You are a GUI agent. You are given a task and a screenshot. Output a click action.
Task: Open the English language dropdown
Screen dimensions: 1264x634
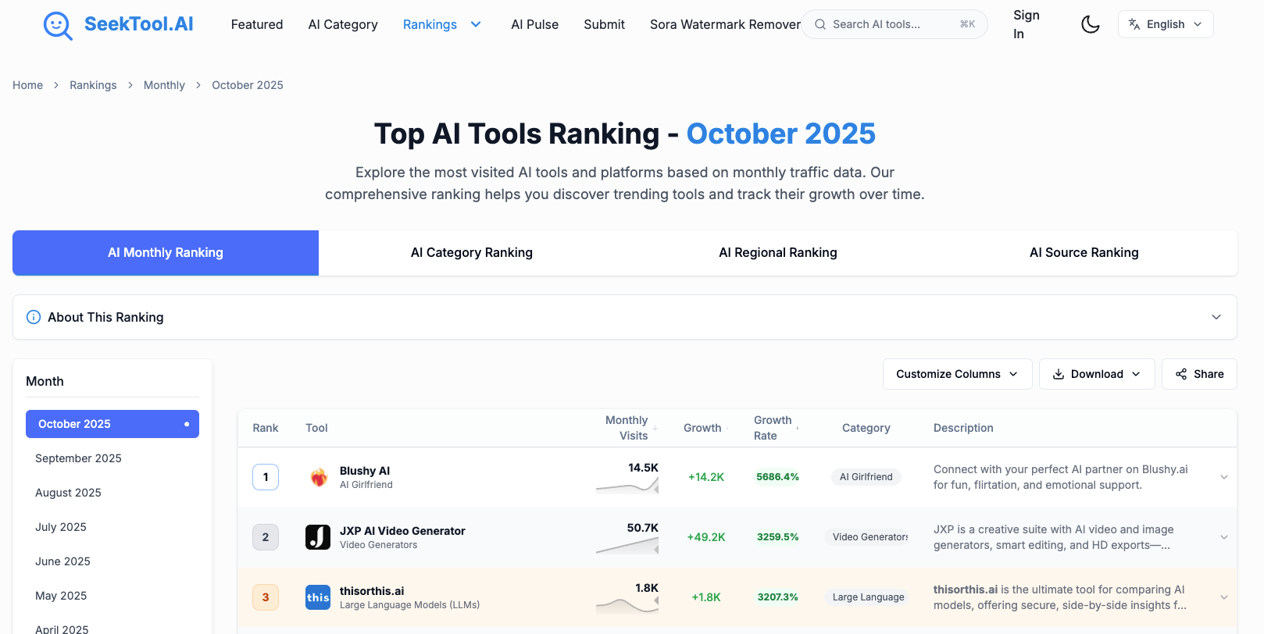pyautogui.click(x=1166, y=24)
